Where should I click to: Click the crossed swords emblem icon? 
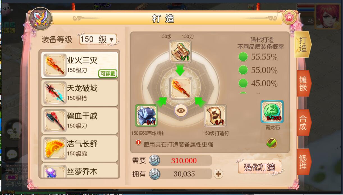click(x=40, y=19)
